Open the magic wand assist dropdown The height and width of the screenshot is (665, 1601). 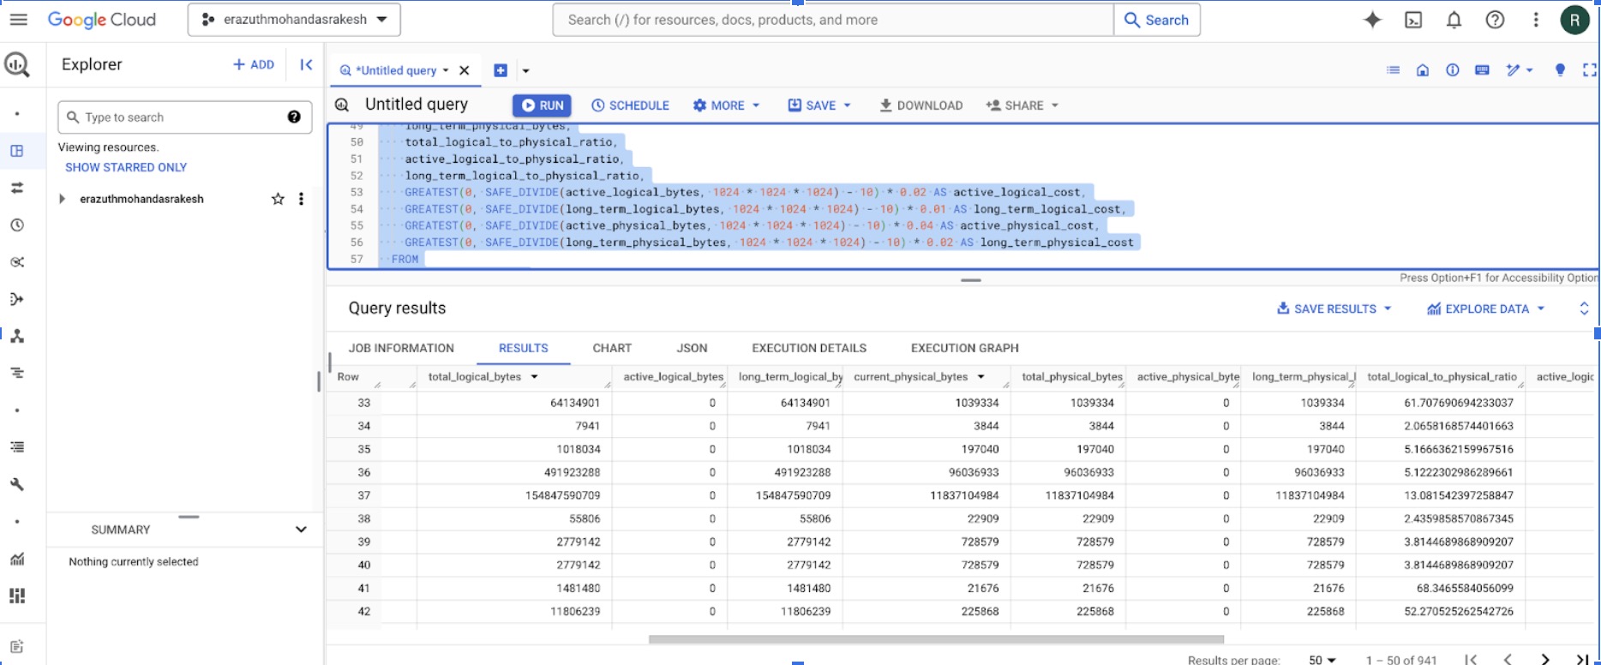(1519, 70)
